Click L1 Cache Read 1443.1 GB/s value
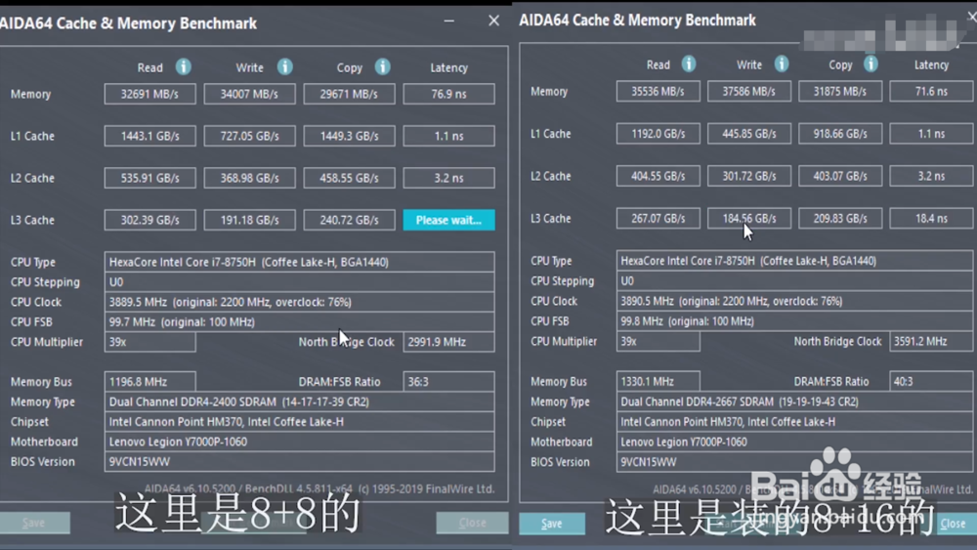The image size is (977, 550). [149, 136]
